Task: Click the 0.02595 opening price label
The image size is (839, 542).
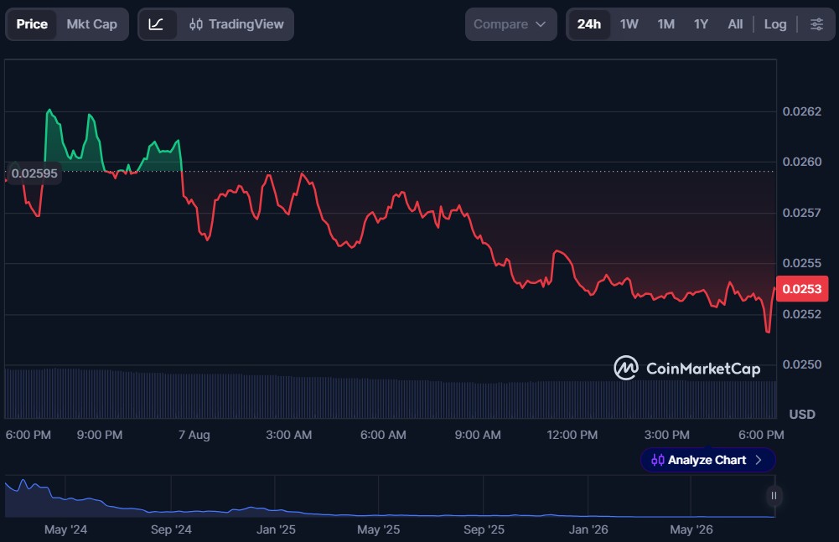Action: (x=34, y=173)
